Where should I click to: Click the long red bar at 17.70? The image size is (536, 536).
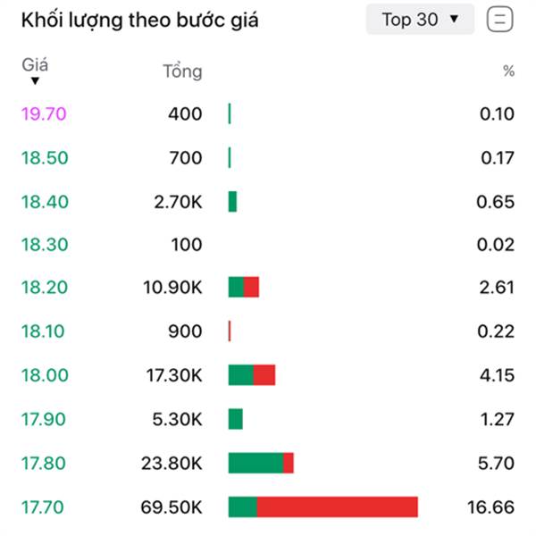338,507
